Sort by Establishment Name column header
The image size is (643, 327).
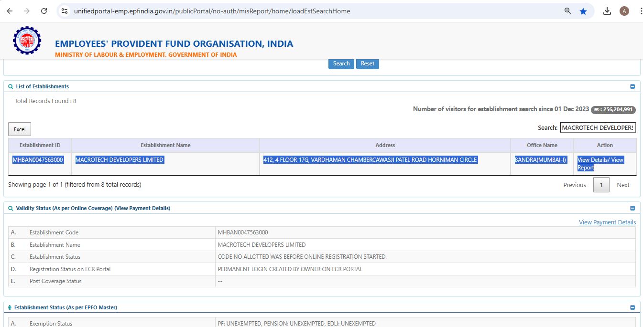point(165,145)
